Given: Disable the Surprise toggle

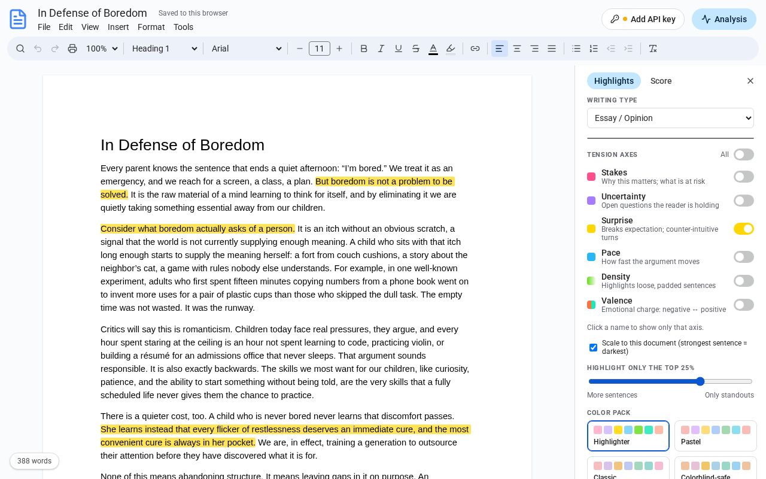Looking at the screenshot, I should (744, 229).
